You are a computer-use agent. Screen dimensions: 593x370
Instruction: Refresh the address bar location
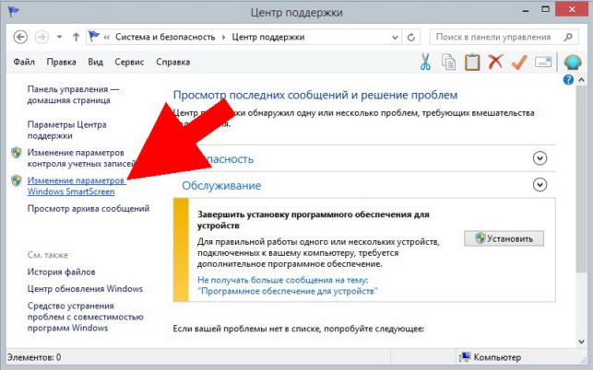click(x=411, y=37)
